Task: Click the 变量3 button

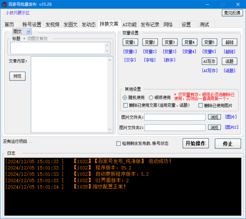Action: click(170, 42)
